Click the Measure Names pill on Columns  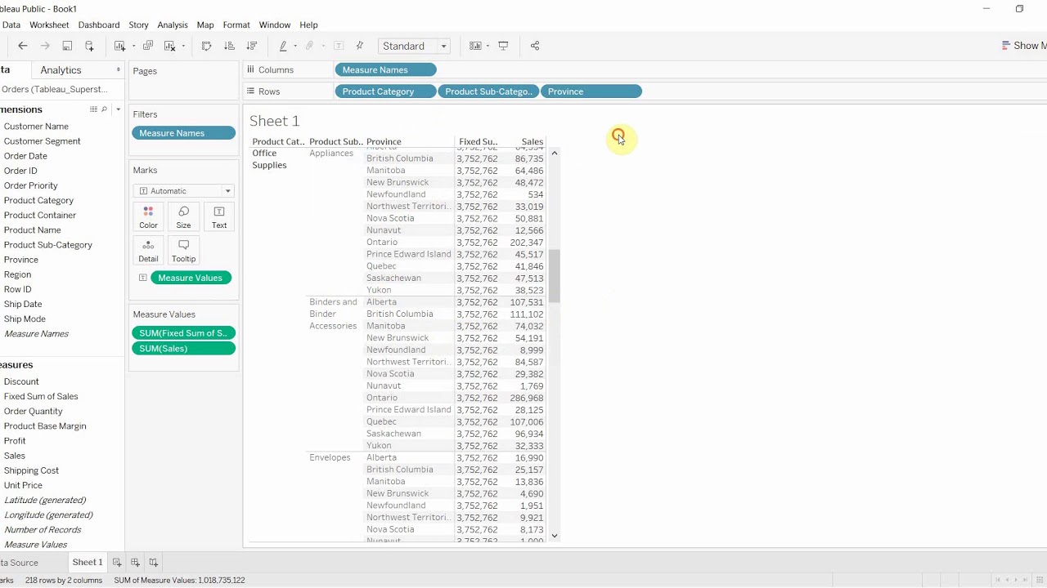coord(385,70)
